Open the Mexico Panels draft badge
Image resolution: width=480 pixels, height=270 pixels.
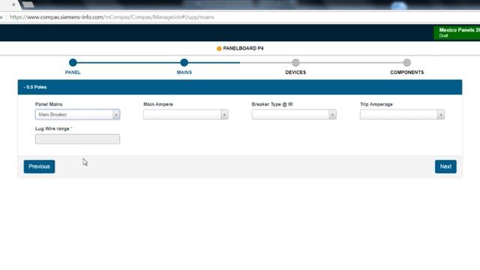pos(457,32)
